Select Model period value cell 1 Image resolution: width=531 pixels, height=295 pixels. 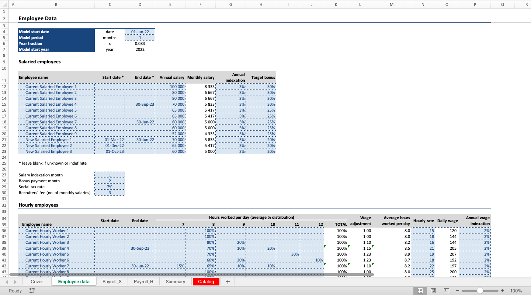140,38
